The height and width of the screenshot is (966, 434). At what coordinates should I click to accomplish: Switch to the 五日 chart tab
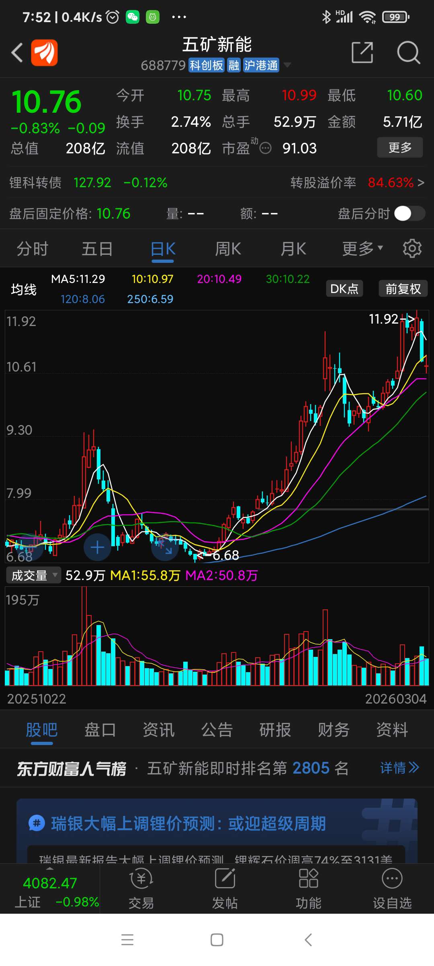point(97,249)
